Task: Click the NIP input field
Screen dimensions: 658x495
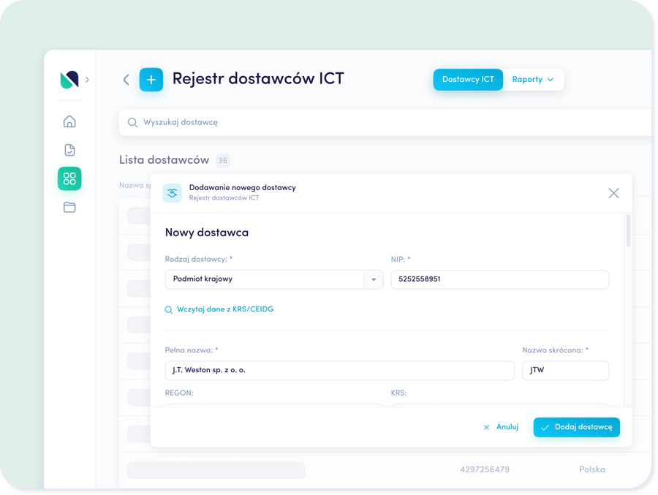Action: [x=500, y=279]
